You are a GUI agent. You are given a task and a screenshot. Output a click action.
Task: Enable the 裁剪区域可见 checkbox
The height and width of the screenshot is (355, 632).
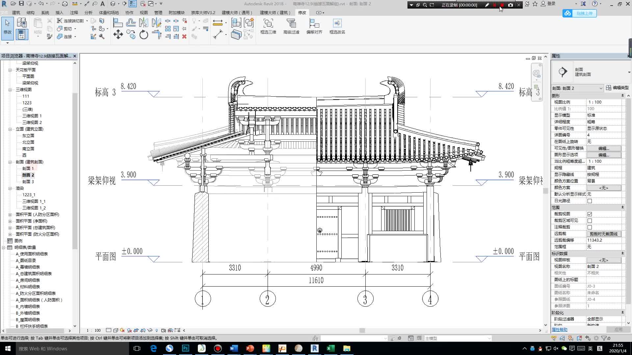(x=590, y=221)
